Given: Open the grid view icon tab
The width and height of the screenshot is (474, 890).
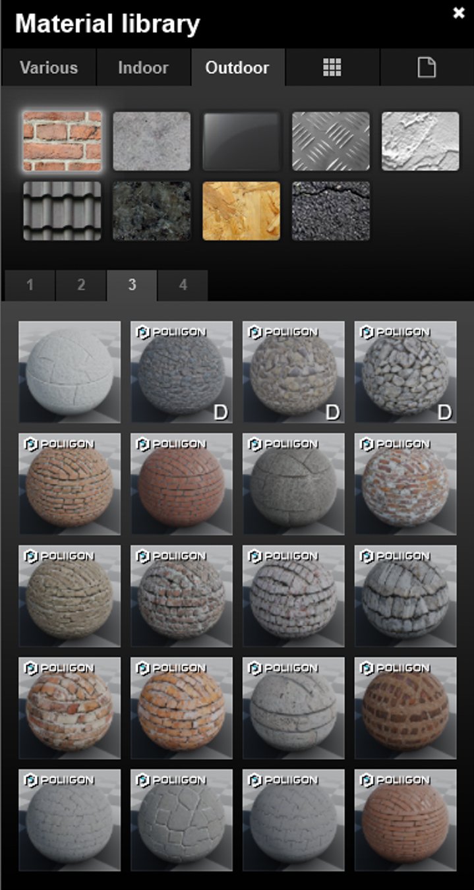Looking at the screenshot, I should coord(332,67).
